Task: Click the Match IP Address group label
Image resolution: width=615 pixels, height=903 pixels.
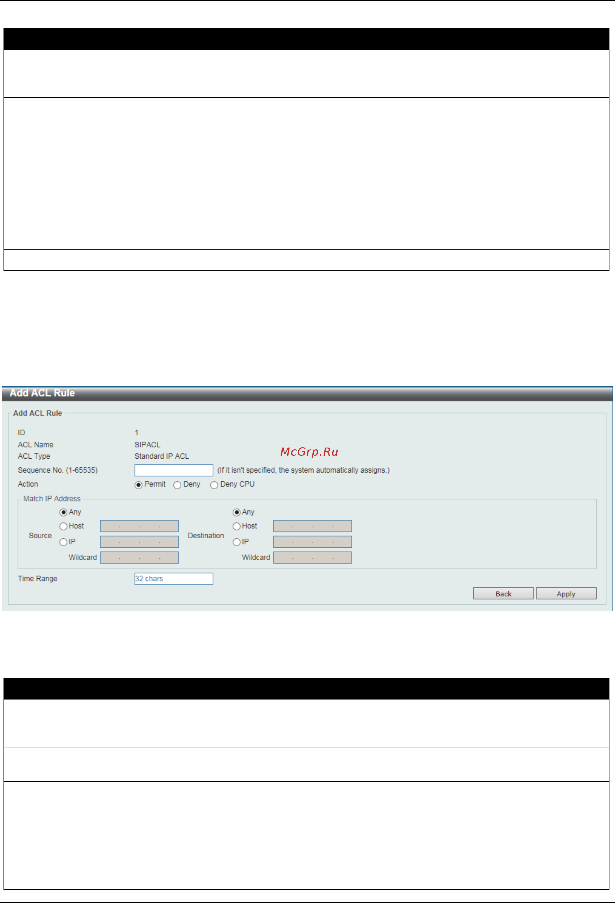Action: coord(52,499)
